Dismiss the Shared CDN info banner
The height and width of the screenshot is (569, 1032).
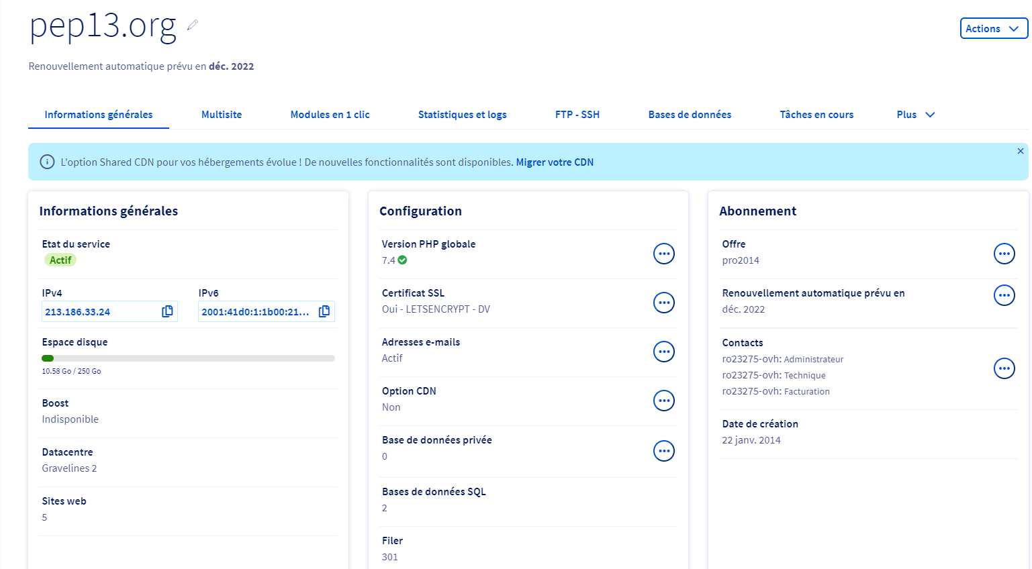pos(1021,151)
